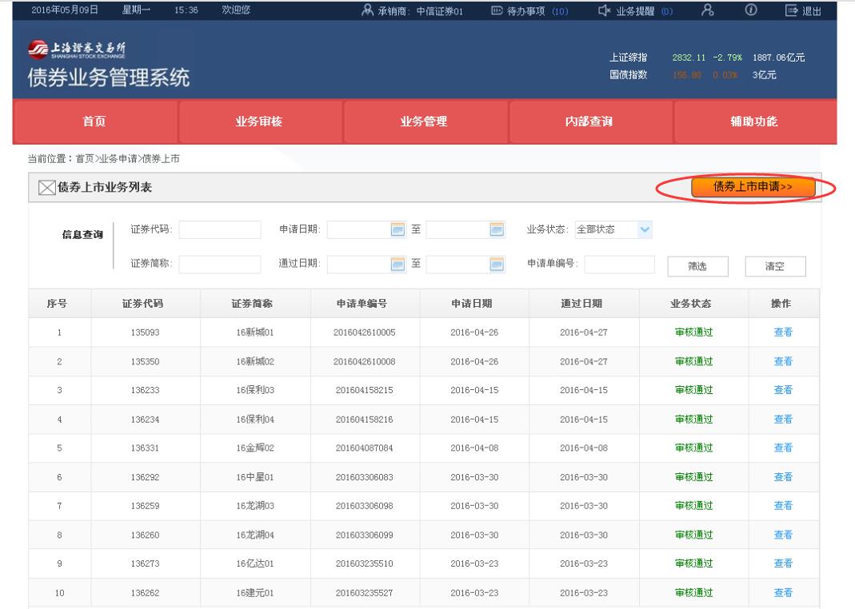Viewport: 855px width, 609px height.
Task: Open 查看 link for 16金辉02
Action: [x=783, y=448]
